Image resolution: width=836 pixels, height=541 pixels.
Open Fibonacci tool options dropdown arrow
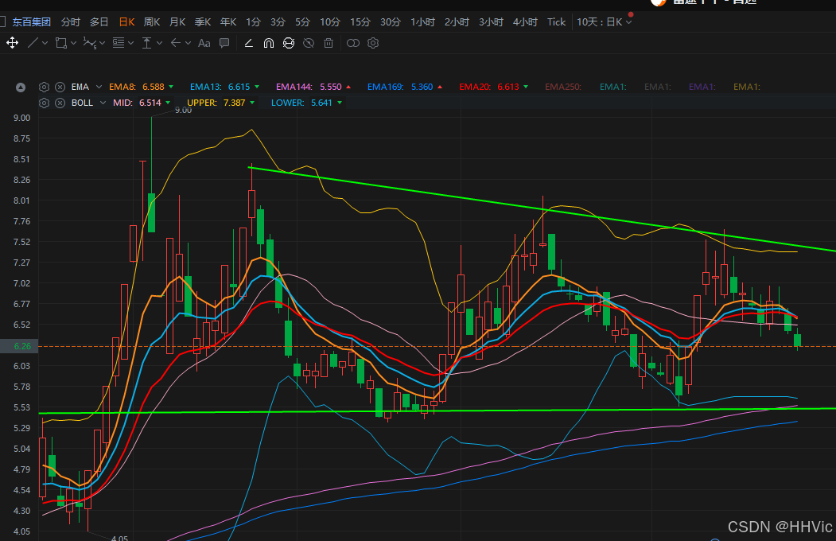pos(130,43)
